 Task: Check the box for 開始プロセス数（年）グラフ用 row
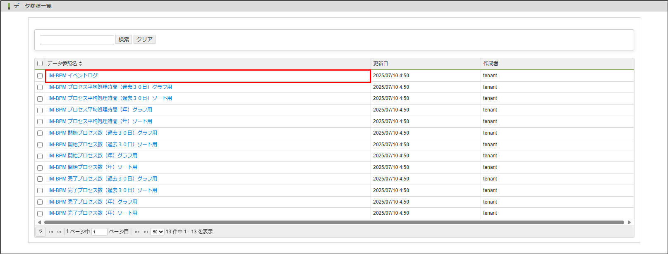[40, 156]
